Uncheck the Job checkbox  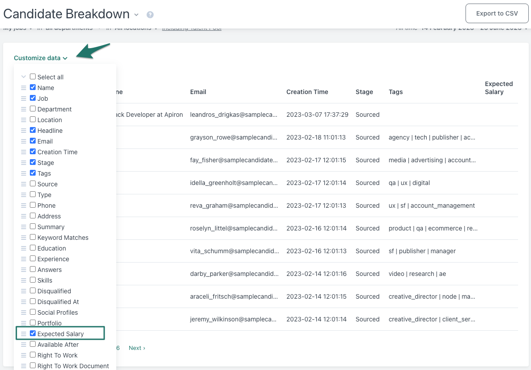pyautogui.click(x=33, y=98)
